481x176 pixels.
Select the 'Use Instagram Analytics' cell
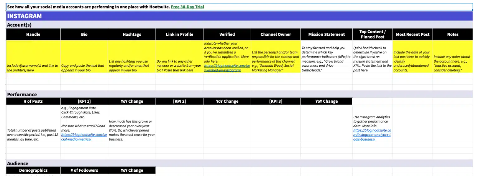373,124
